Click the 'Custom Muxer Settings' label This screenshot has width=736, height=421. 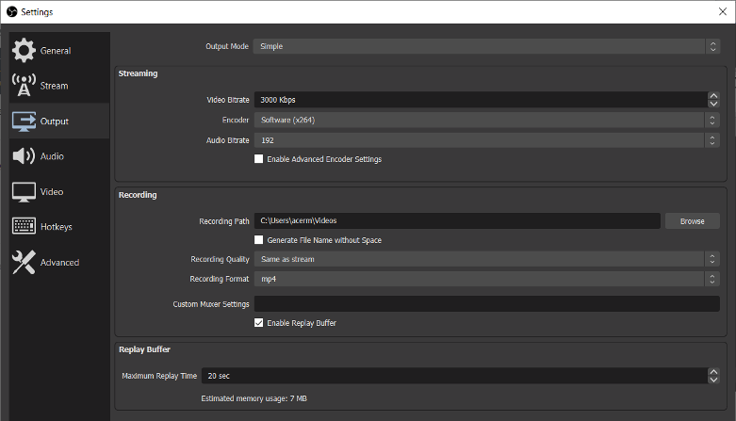tap(211, 304)
